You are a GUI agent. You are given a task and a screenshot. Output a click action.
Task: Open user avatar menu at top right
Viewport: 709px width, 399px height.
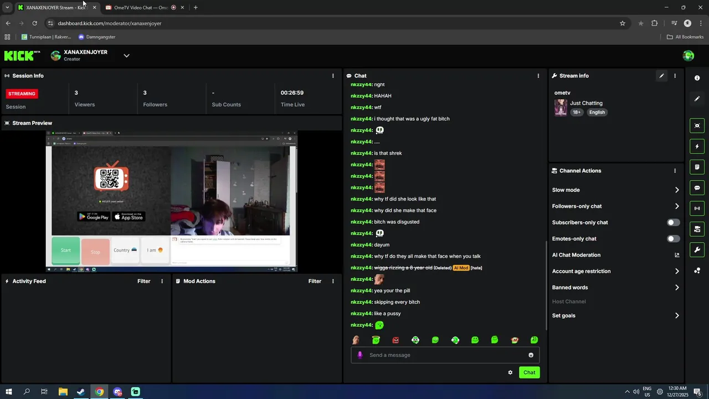689,55
